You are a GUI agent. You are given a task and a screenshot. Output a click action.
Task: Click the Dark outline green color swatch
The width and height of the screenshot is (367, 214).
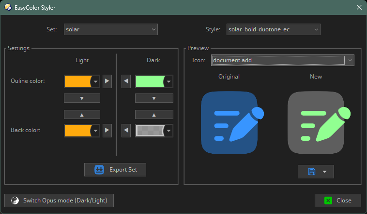pyautogui.click(x=150, y=81)
